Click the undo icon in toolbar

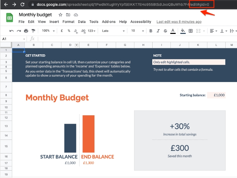11,31
